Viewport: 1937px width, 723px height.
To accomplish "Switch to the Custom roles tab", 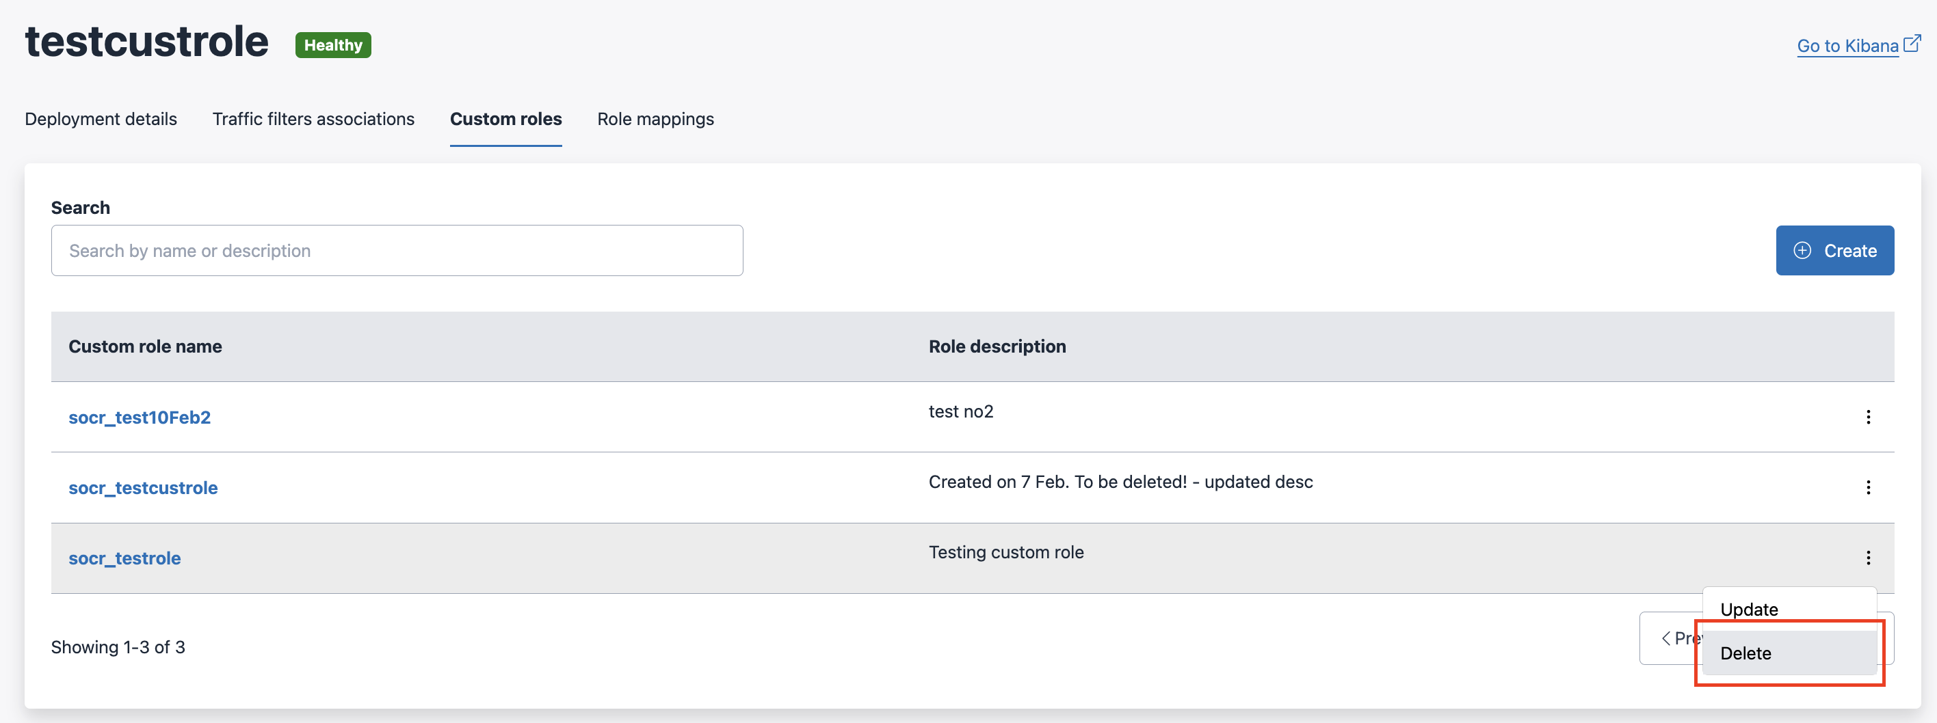I will point(506,119).
